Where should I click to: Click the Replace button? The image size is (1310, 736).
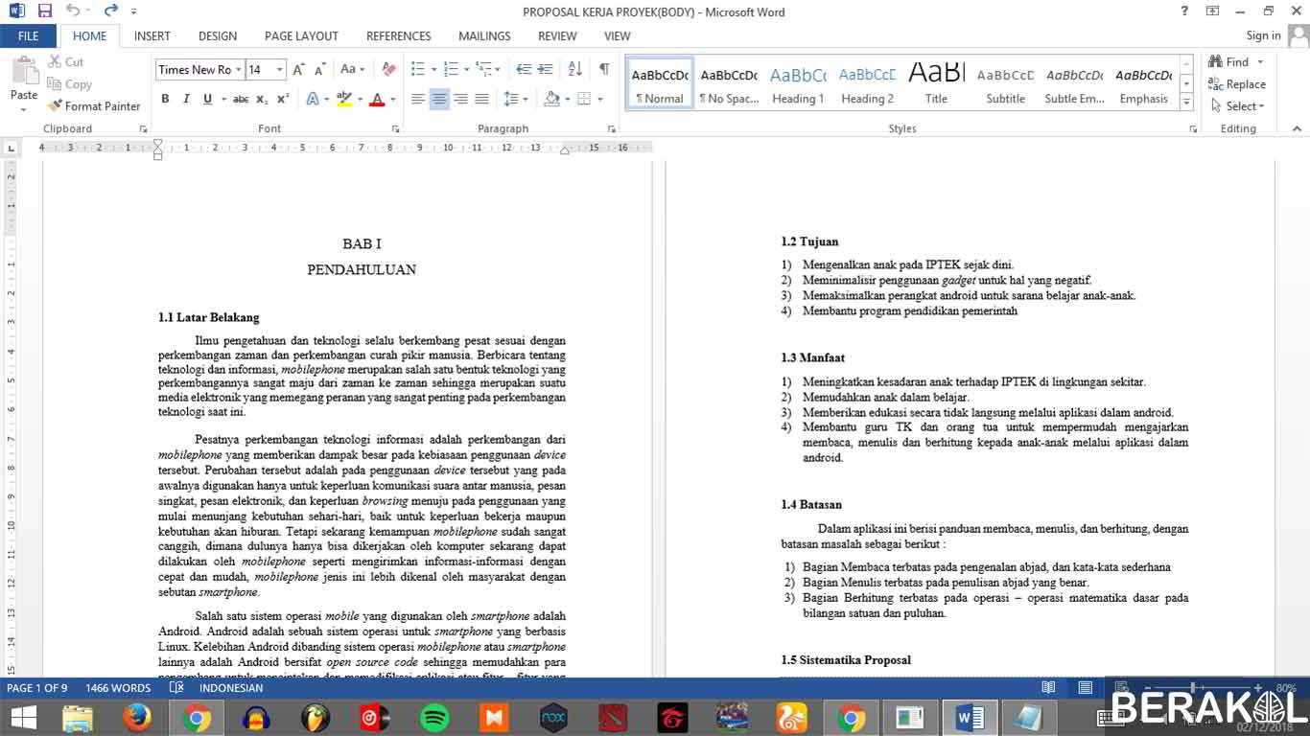pos(1237,84)
